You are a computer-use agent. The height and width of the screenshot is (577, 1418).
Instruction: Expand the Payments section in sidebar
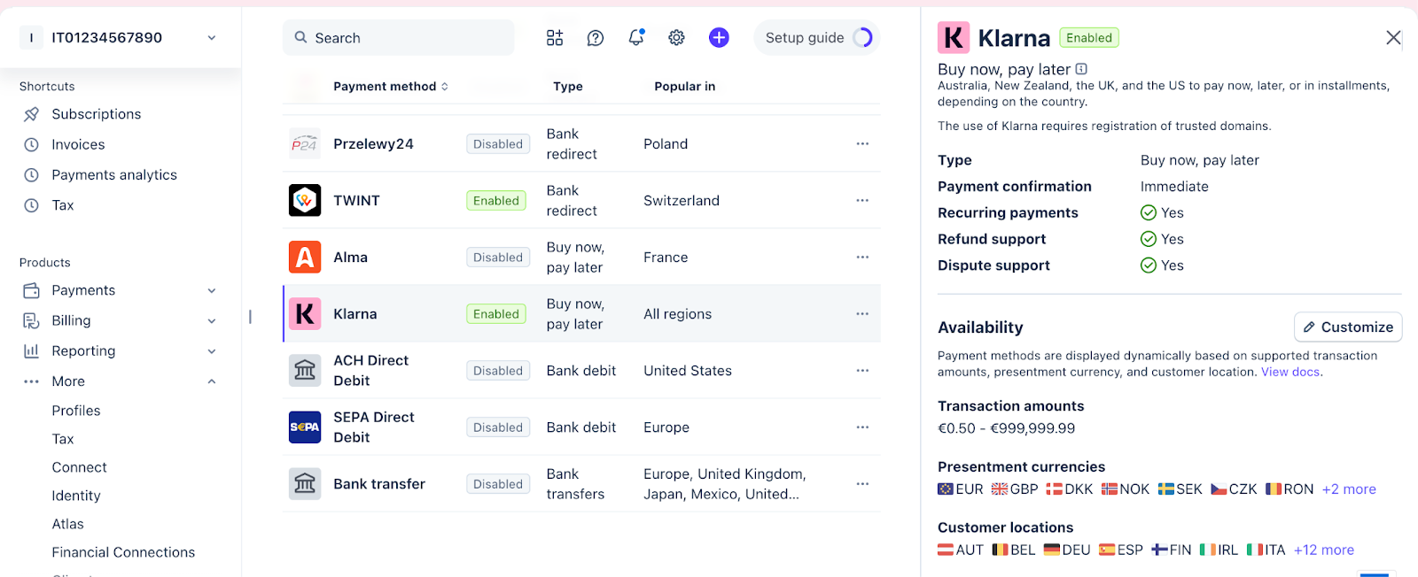211,290
